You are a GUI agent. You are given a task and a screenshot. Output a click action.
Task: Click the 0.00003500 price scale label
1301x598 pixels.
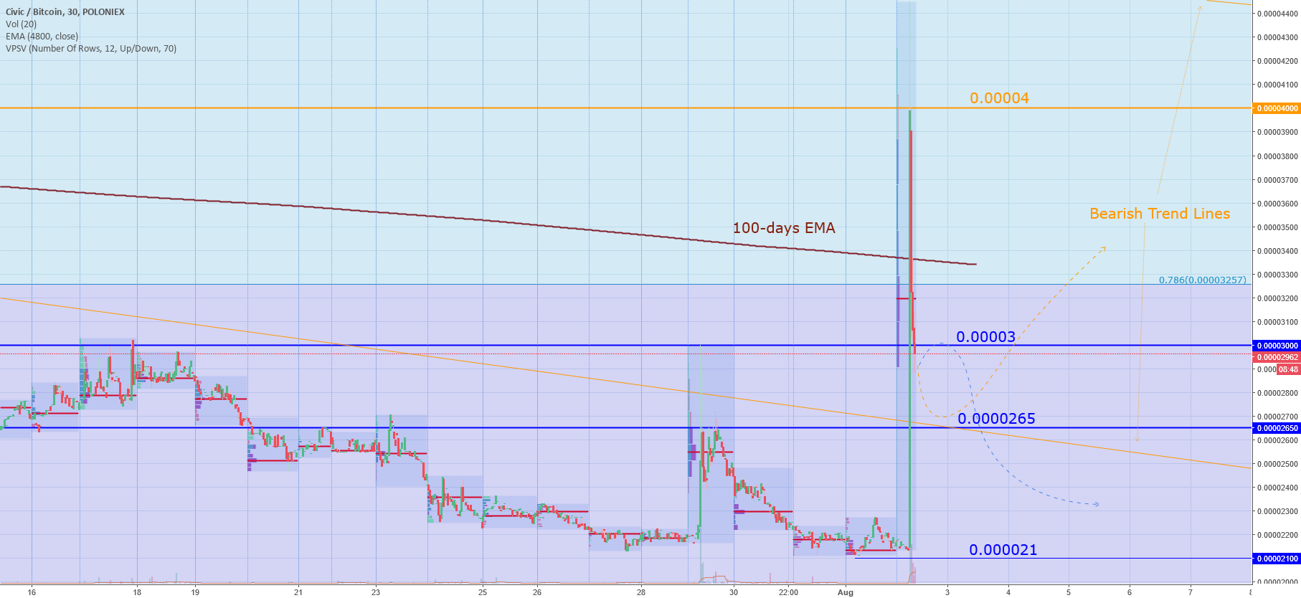pos(1277,227)
